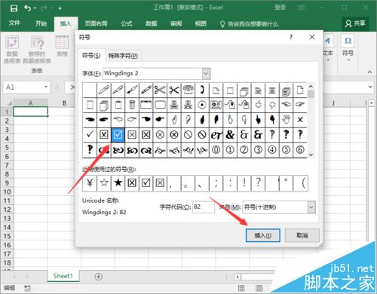Switch to the 特殊字符(P) tab
This screenshot has height=294, width=377.
pyautogui.click(x=123, y=56)
